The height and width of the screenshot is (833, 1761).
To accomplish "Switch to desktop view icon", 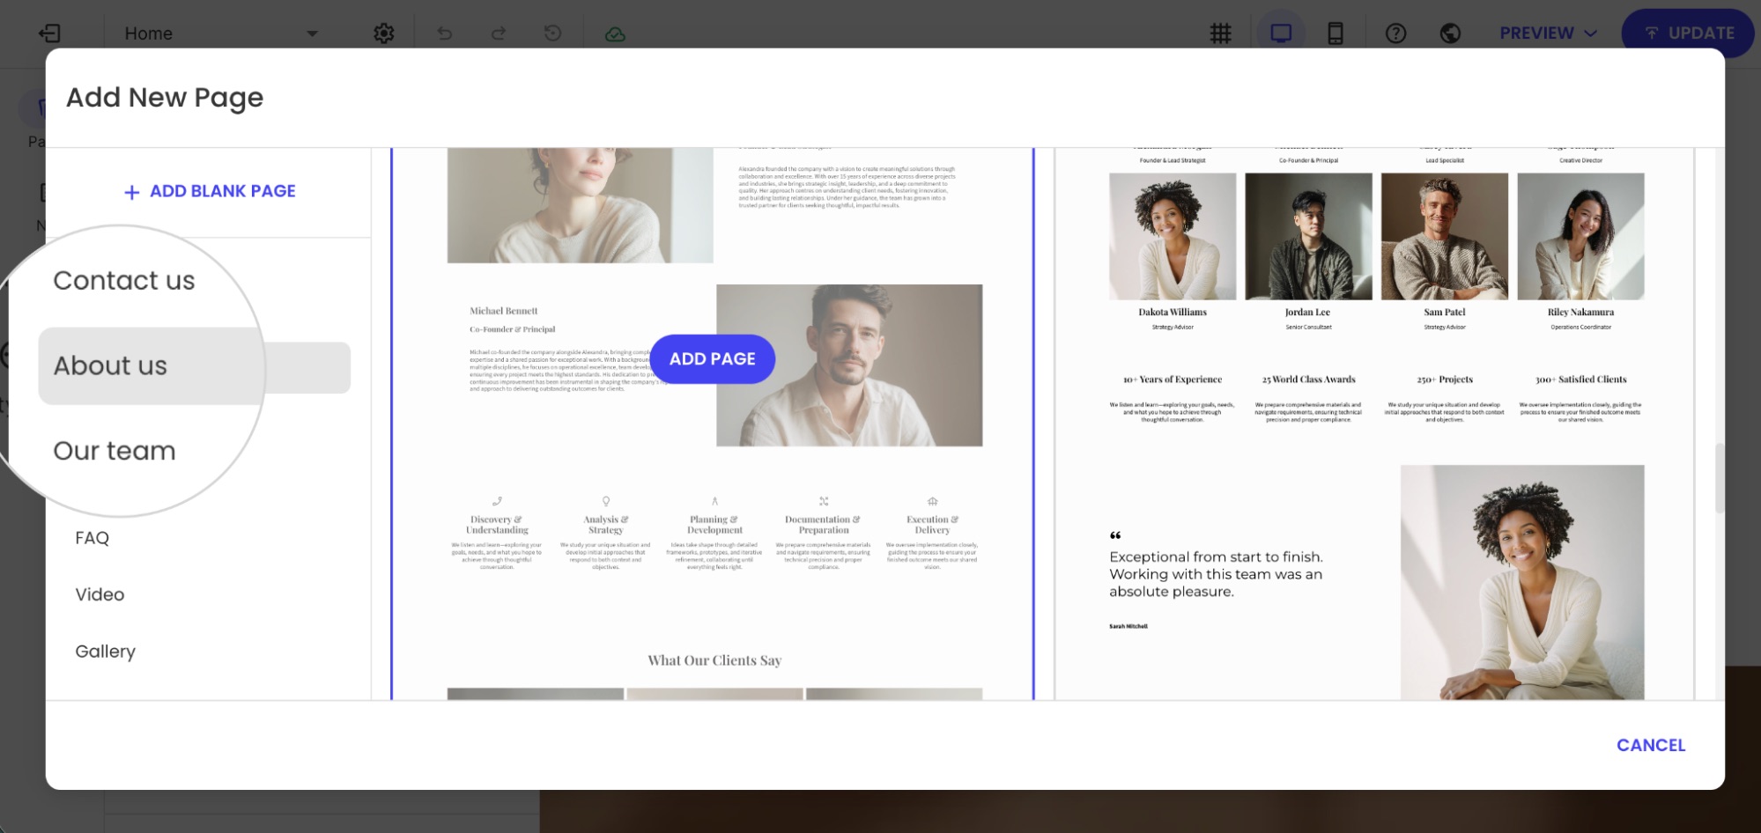I will click(x=1281, y=33).
